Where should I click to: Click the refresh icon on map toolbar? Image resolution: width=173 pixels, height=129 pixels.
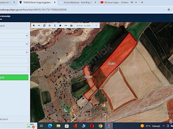point(44,26)
